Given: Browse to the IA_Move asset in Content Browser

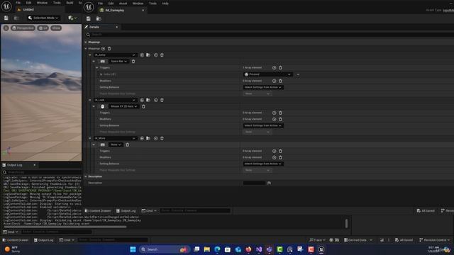Looking at the screenshot, I should [148, 138].
